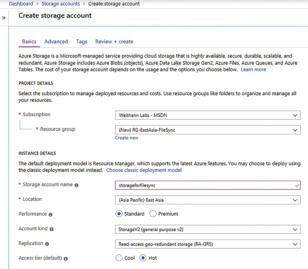Expand the left sidebar with double chevron
Image resolution: width=308 pixels, height=269 pixels.
point(4,18)
